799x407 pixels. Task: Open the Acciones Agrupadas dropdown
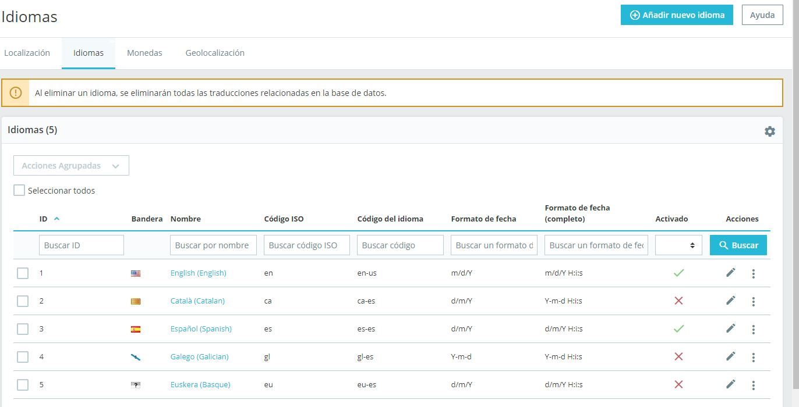pyautogui.click(x=71, y=166)
